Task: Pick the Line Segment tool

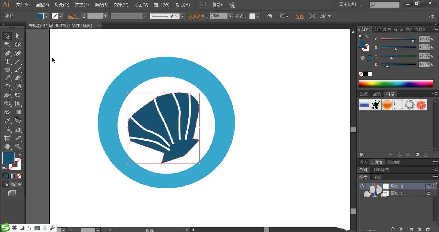Action: (x=18, y=61)
